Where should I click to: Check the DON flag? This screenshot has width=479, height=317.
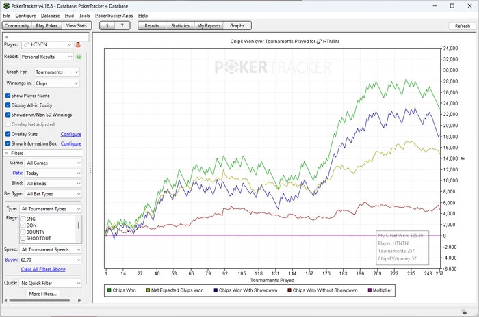23,225
